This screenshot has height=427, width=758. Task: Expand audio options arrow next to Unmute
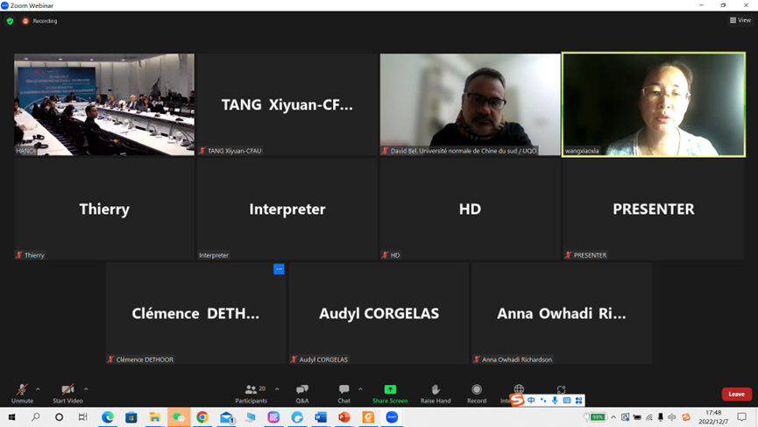(38, 389)
